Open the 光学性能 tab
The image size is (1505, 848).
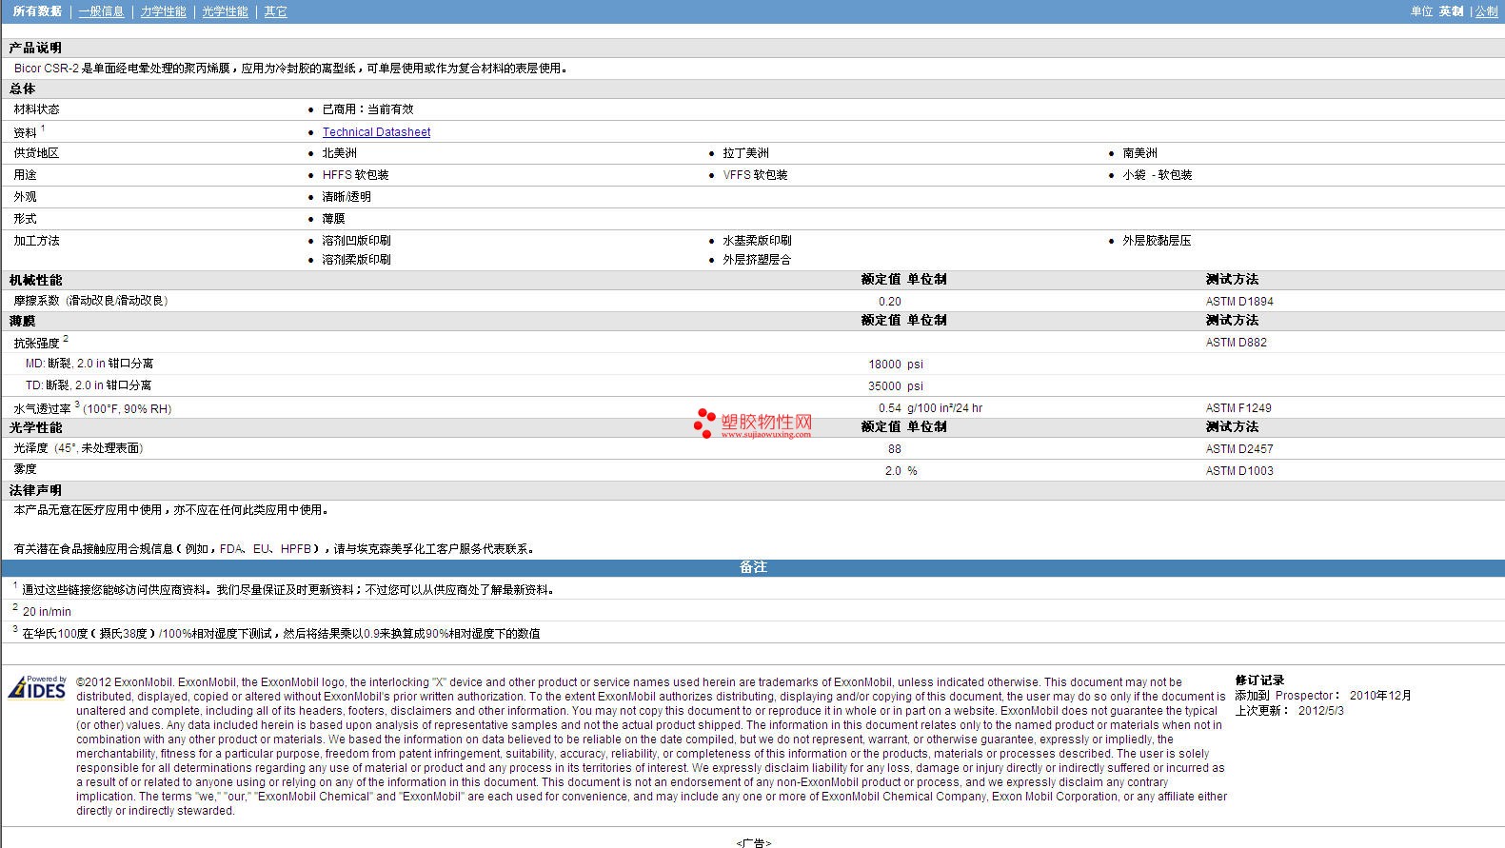[225, 11]
